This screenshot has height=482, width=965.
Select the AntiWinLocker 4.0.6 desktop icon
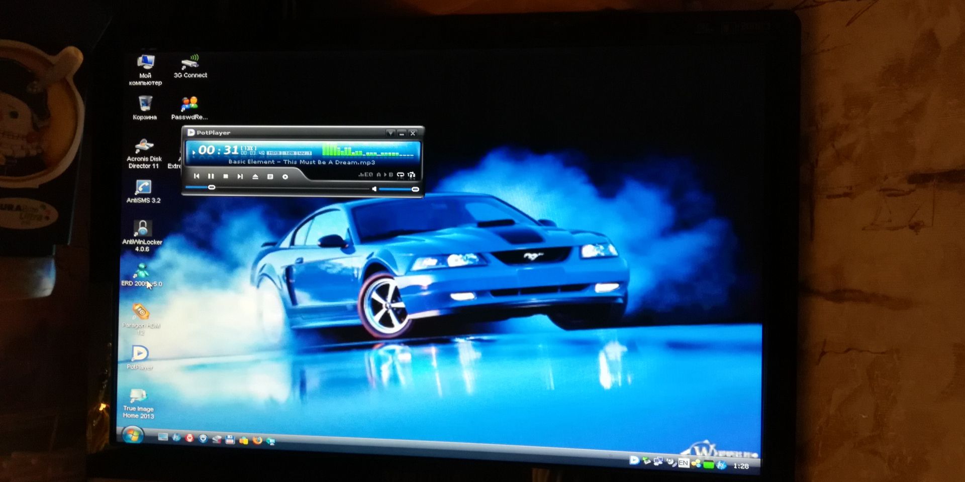pos(142,235)
